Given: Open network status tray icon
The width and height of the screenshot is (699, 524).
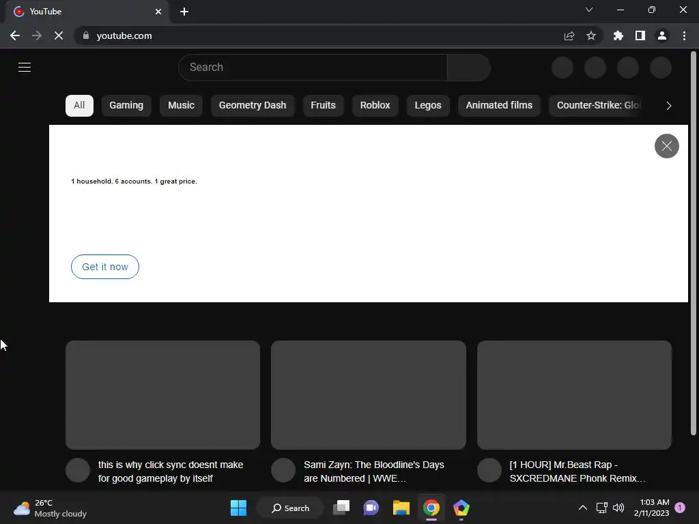Looking at the screenshot, I should point(602,508).
